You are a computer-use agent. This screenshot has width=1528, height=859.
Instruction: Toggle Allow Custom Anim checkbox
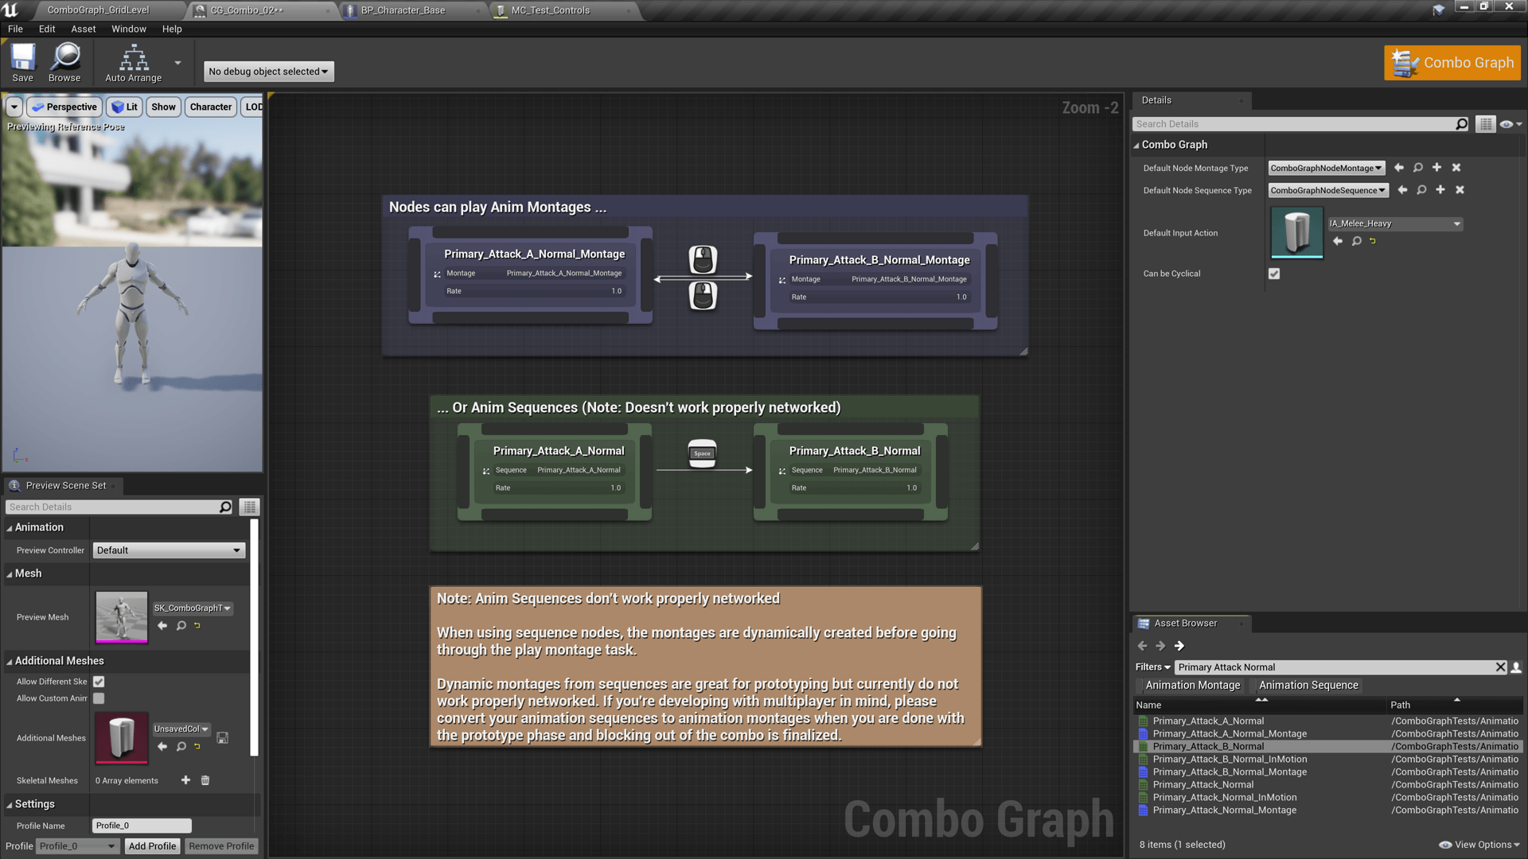pos(98,698)
